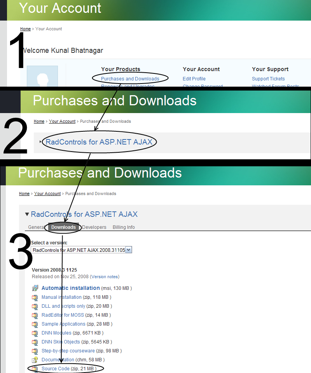Open the Documentation chm link

[58, 360]
